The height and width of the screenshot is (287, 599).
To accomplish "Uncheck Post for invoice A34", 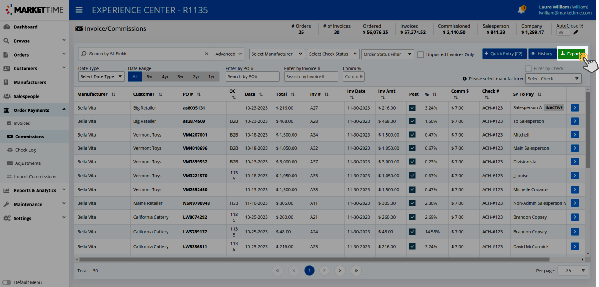I will pos(412,135).
